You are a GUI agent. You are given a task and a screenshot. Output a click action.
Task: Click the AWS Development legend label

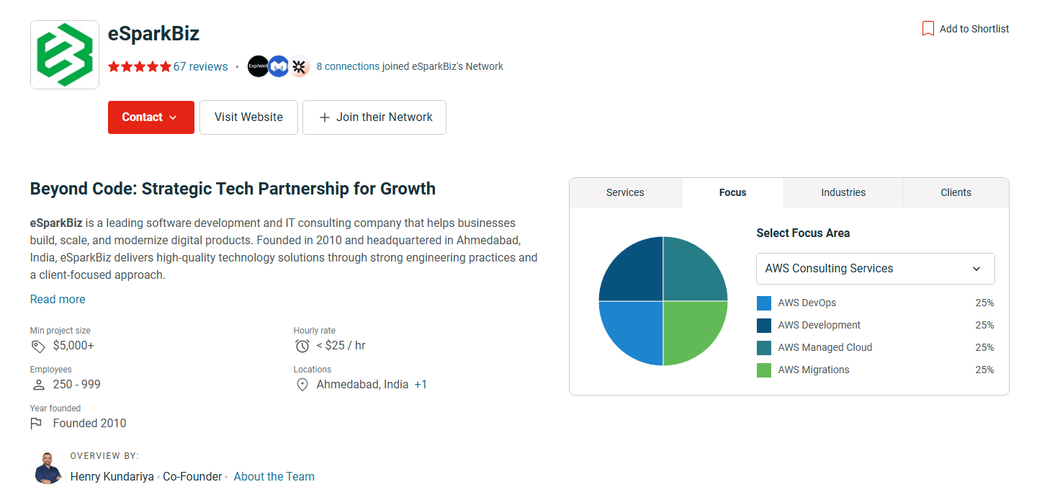pos(819,325)
